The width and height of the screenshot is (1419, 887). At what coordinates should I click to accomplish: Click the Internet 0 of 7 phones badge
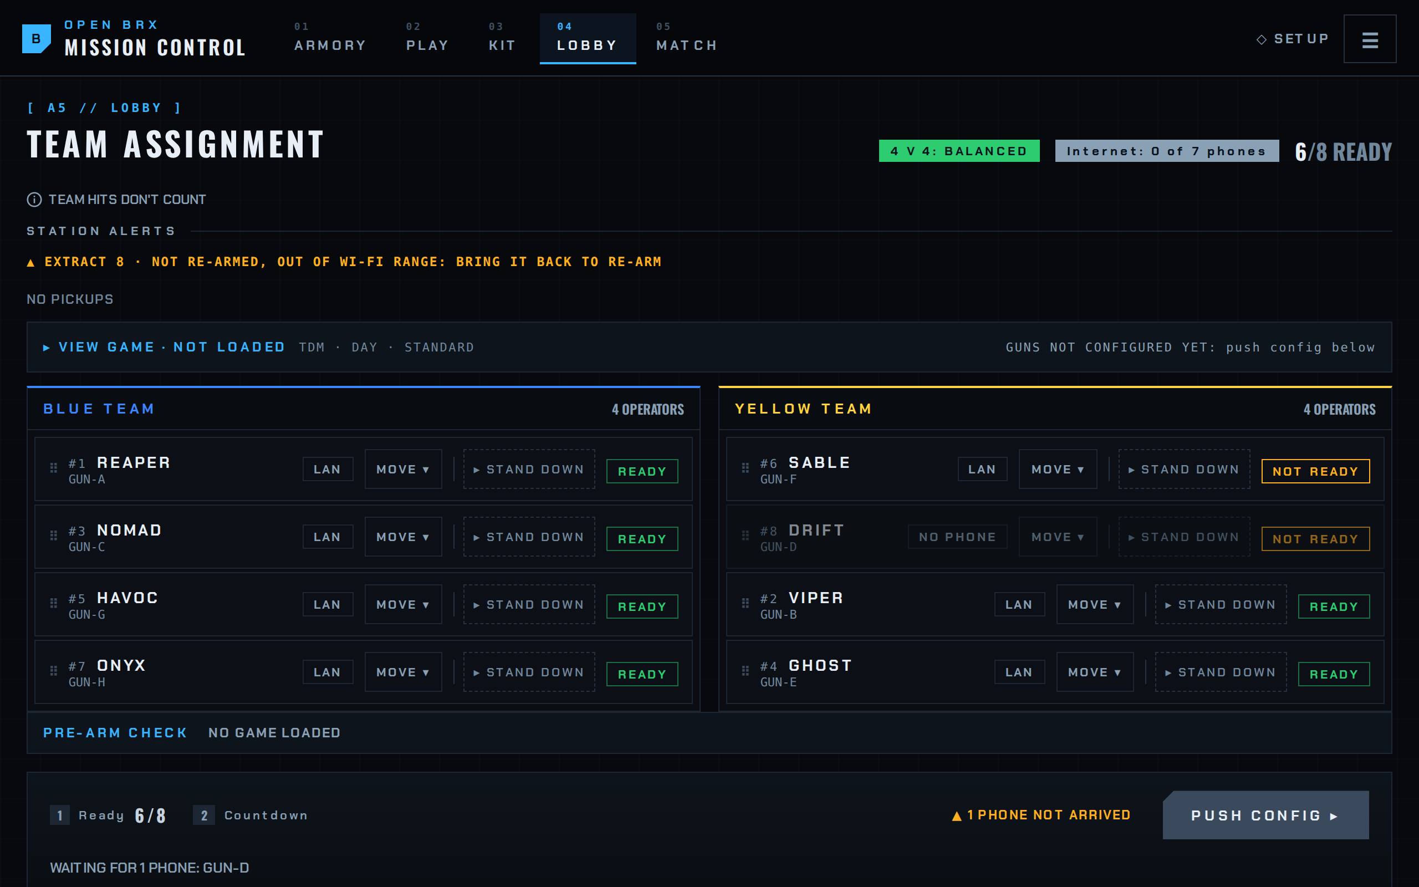1167,151
